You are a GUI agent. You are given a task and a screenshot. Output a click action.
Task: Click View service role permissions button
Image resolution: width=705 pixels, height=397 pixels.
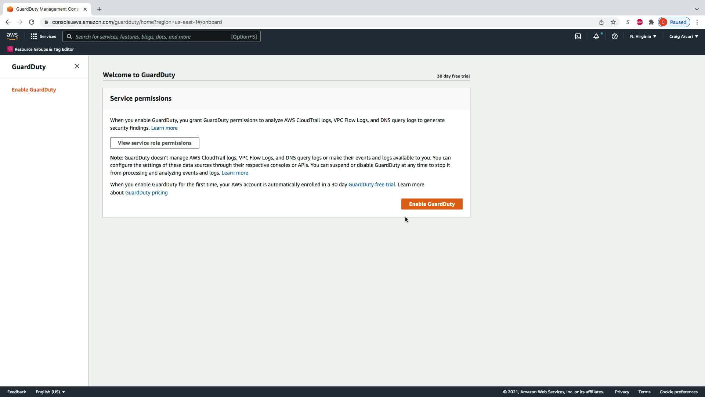point(155,143)
